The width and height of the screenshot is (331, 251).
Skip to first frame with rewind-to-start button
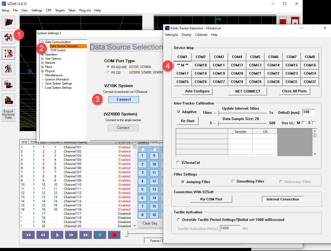pos(28,235)
